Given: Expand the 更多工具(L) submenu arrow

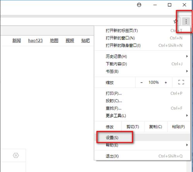Looking at the screenshot, I should [x=187, y=116].
